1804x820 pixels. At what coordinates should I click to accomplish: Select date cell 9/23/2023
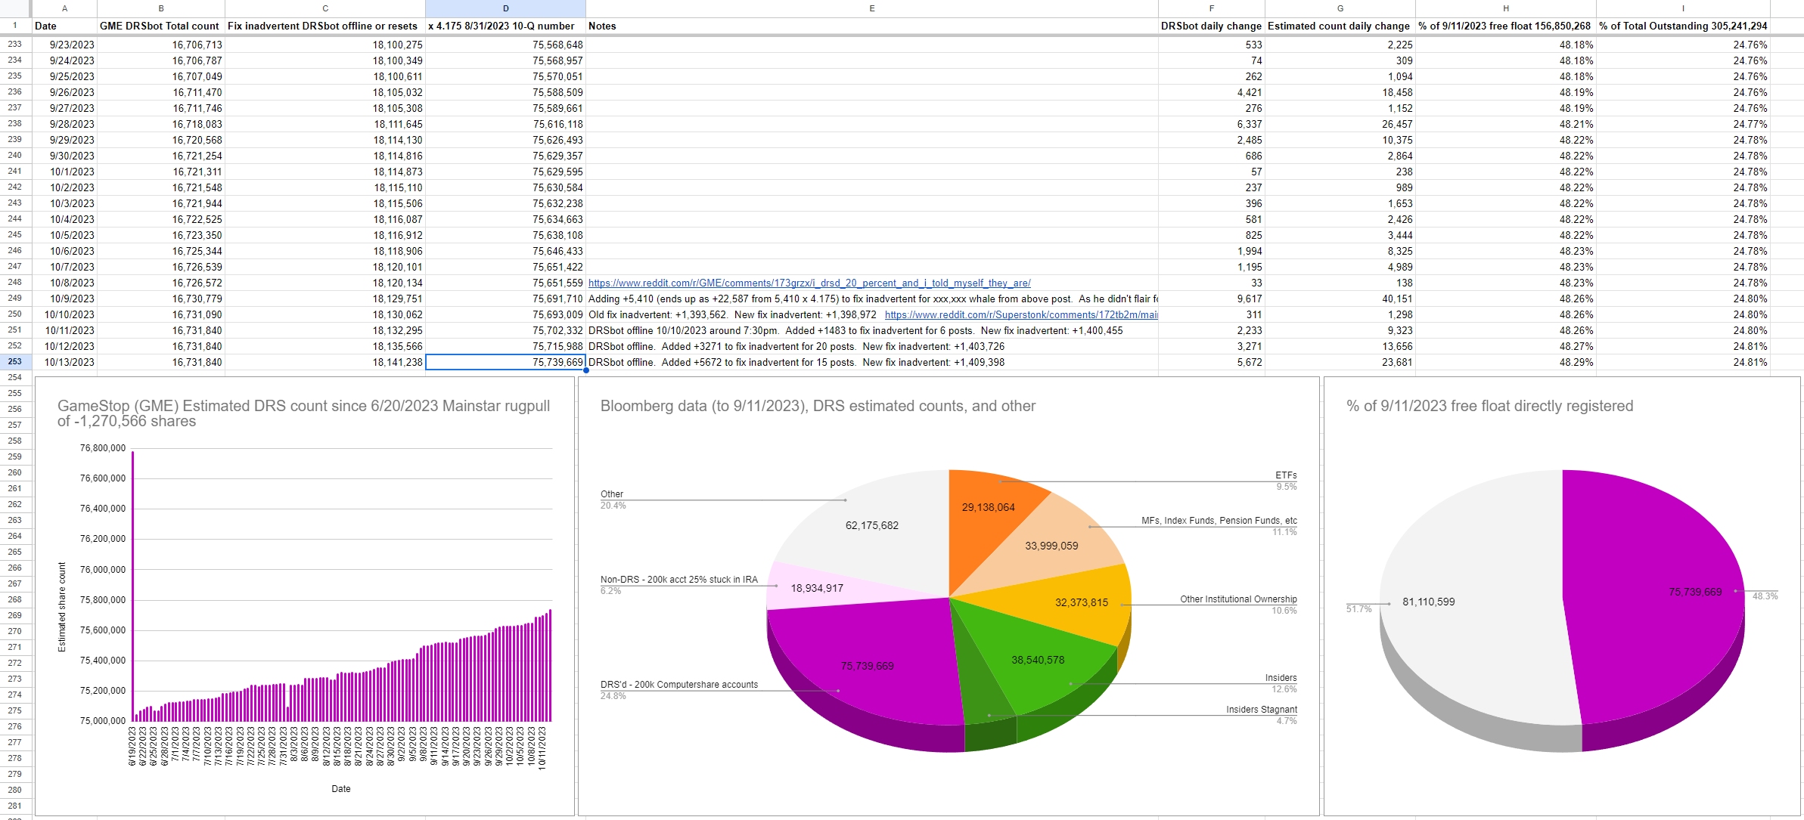[x=64, y=45]
